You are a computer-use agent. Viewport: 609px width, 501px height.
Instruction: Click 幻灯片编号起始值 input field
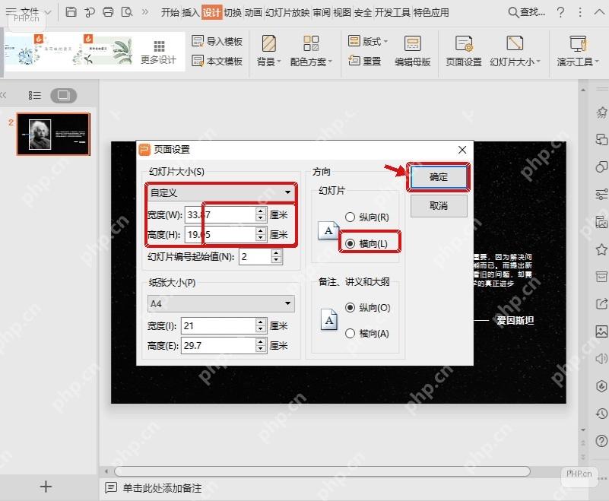coord(255,256)
